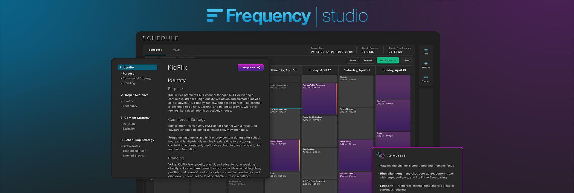Select the Matilda program block
Image resolution: width=574 pixels, height=193 pixels.
[356, 91]
